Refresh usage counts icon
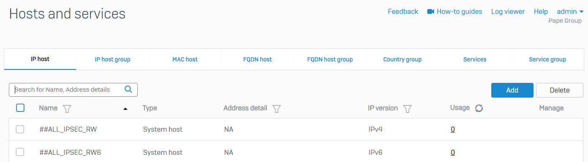Screen dimensions: 588x162 click(479, 108)
